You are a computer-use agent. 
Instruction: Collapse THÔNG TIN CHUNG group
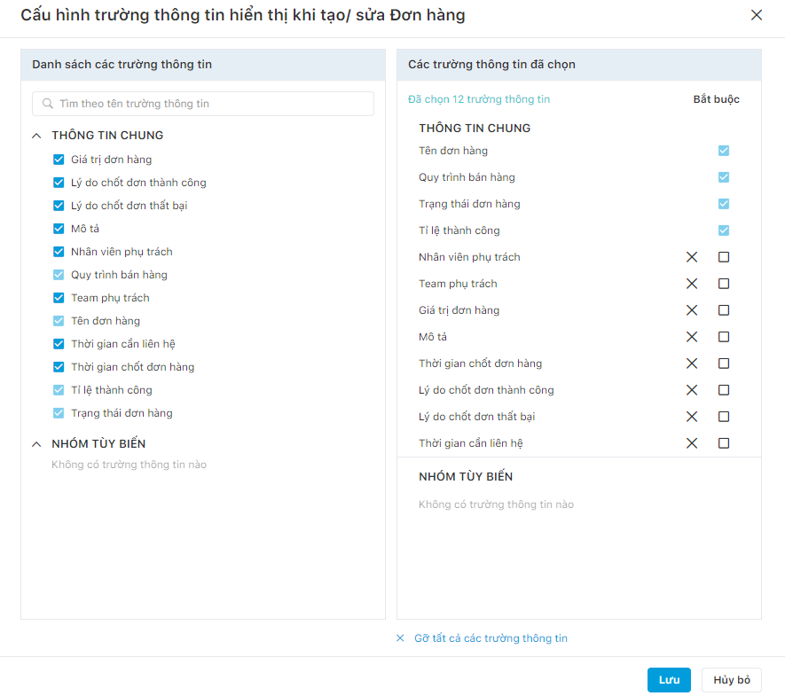click(36, 136)
